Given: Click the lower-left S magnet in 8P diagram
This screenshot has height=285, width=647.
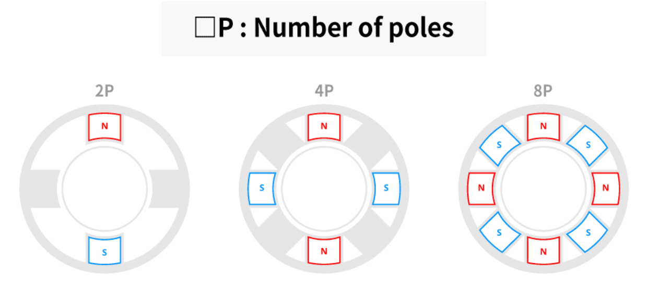Looking at the screenshot, I should coord(499,232).
